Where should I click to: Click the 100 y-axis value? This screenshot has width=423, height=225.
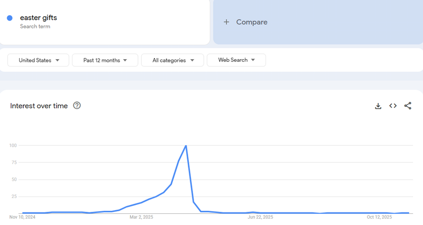click(13, 145)
